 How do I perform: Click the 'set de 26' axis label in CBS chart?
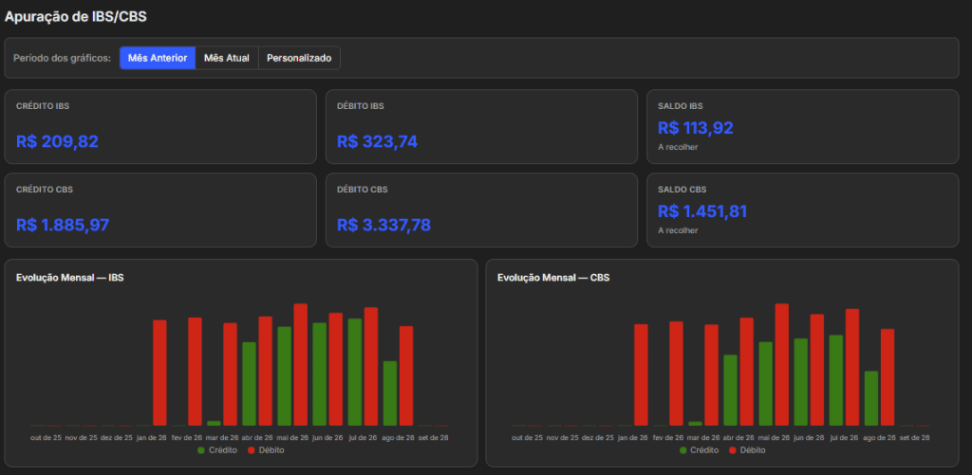pyautogui.click(x=914, y=437)
